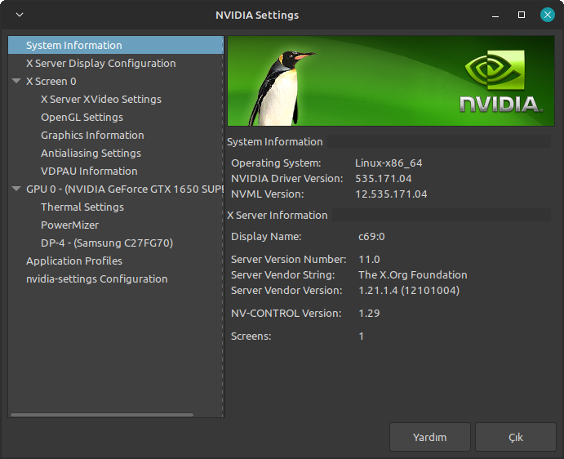The width and height of the screenshot is (564, 459).
Task: Open Antialiasing Settings page
Action: coord(91,154)
